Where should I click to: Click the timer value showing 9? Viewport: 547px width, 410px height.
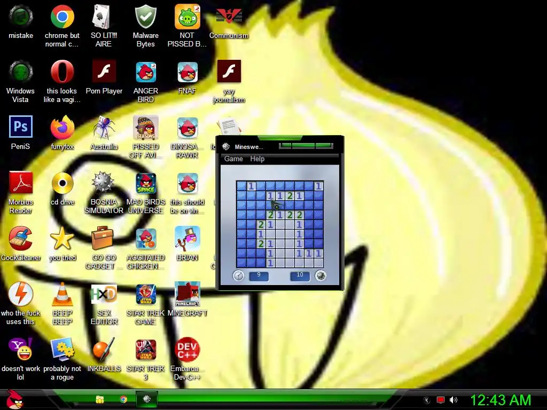click(x=259, y=276)
